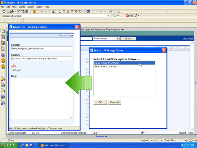This screenshot has height=148, width=197.
Task: Click inside the Body text area
Action: [40, 98]
